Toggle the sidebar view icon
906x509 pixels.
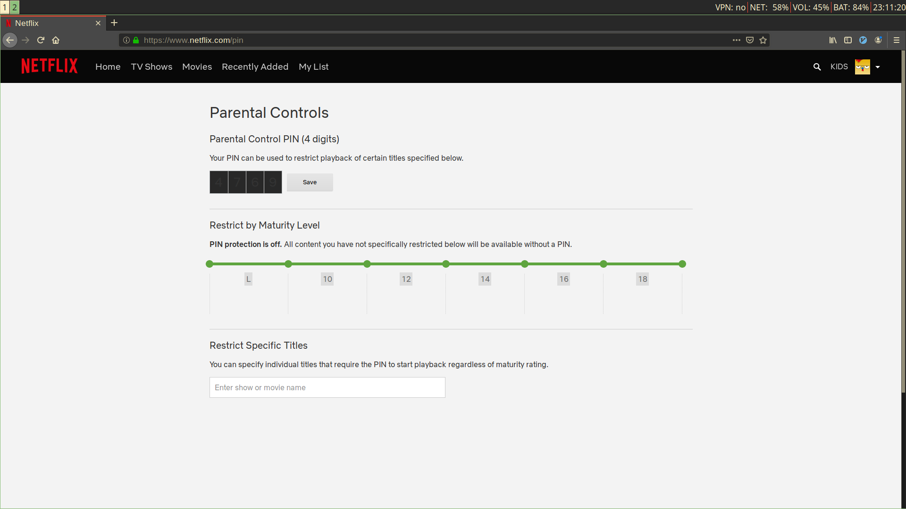tap(848, 40)
